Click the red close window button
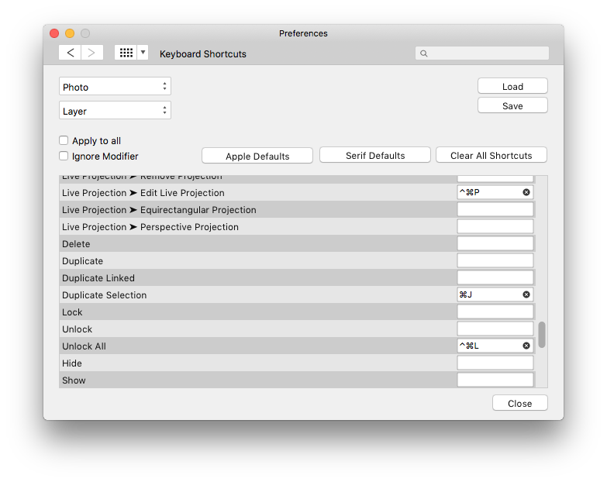 click(54, 33)
